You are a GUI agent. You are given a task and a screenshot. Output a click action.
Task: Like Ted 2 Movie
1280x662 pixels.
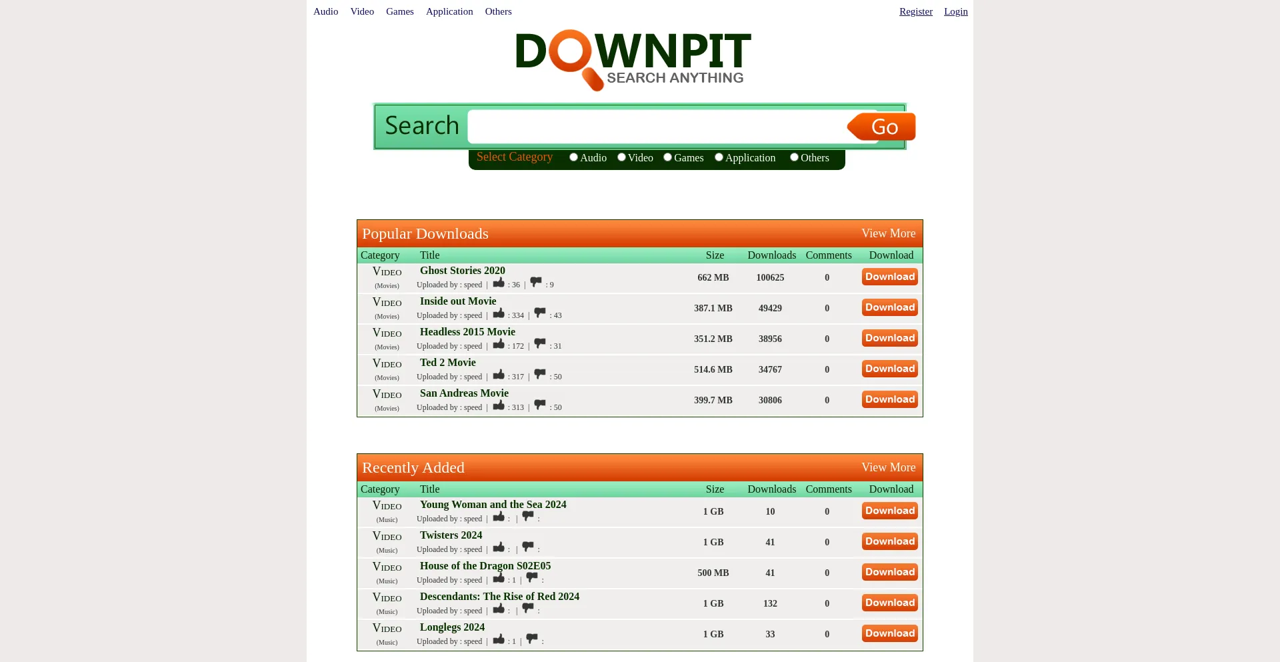click(499, 375)
